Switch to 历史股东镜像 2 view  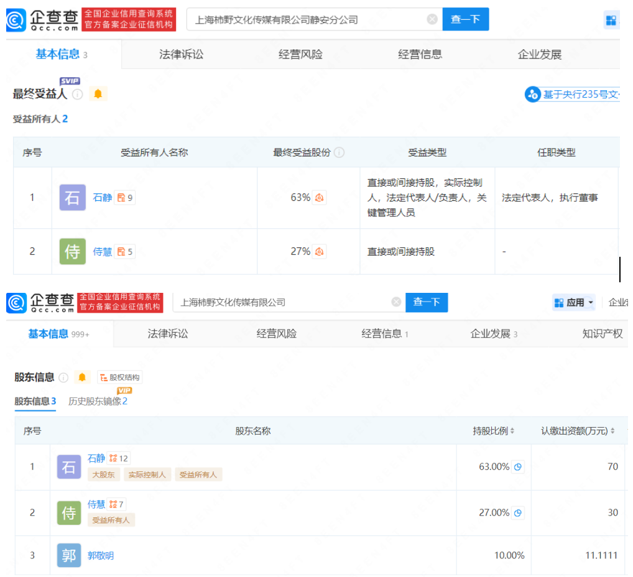96,401
